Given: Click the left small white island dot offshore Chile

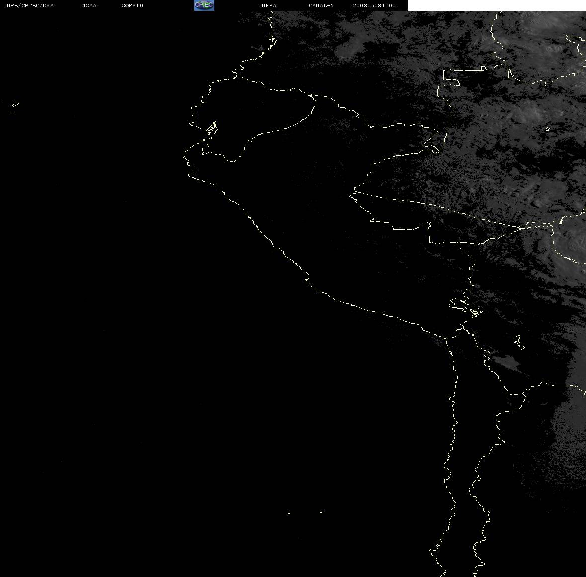Looking at the screenshot, I should click(289, 513).
